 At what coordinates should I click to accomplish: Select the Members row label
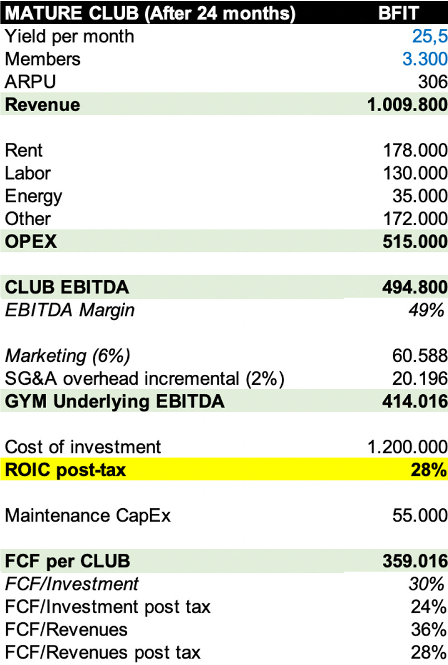click(x=42, y=59)
